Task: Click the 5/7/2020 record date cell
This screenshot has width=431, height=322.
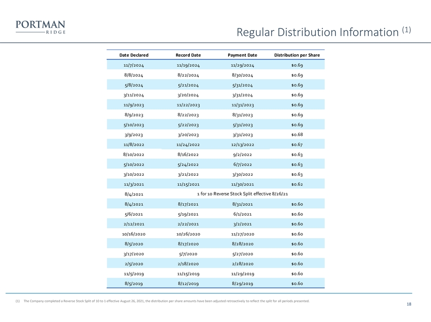Action: 188,254
